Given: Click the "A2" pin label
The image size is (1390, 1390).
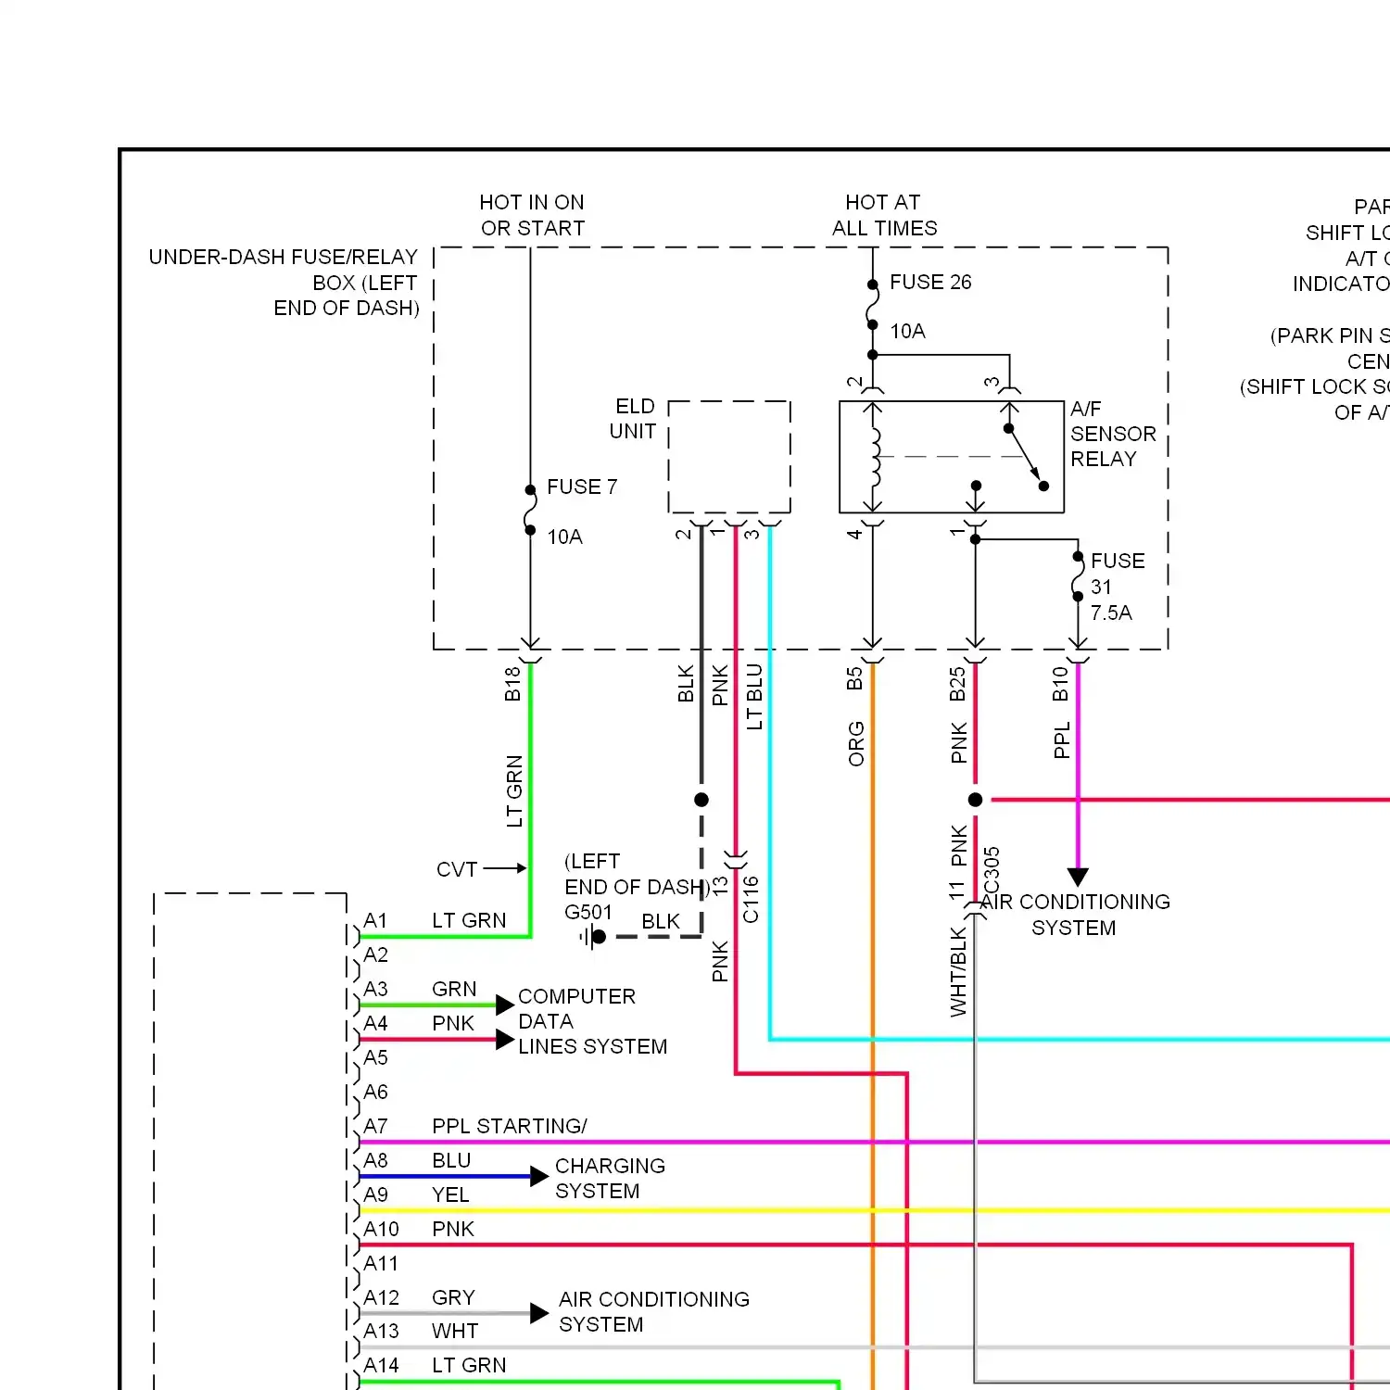Looking at the screenshot, I should 375,954.
